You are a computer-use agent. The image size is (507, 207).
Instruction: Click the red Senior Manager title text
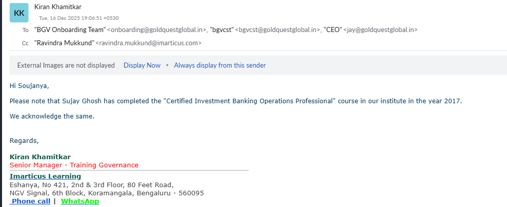tap(74, 165)
